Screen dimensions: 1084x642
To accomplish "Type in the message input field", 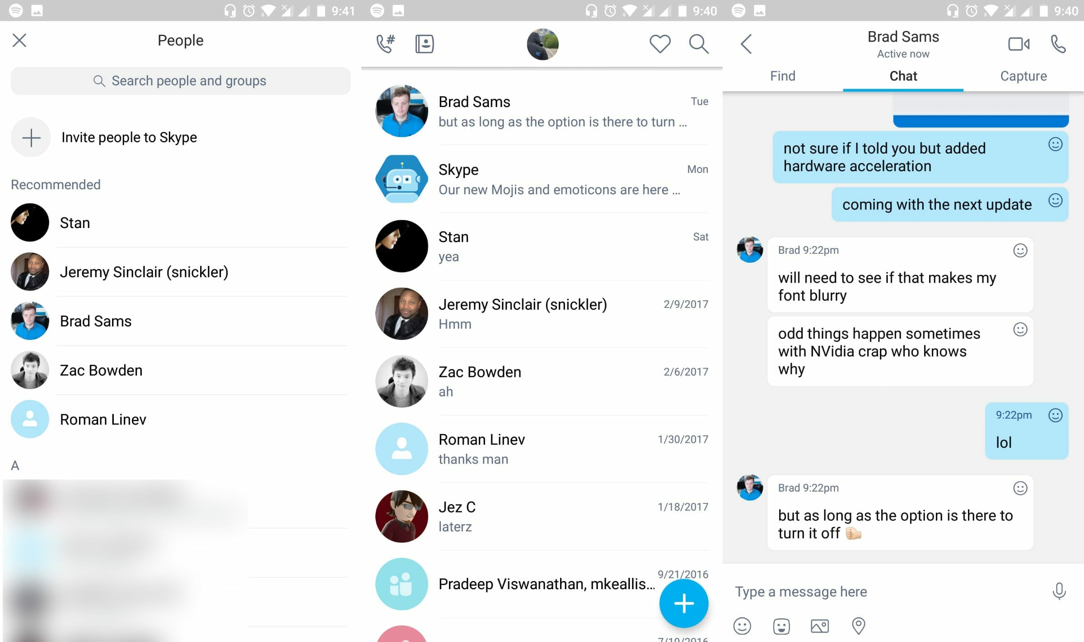I will (x=879, y=591).
